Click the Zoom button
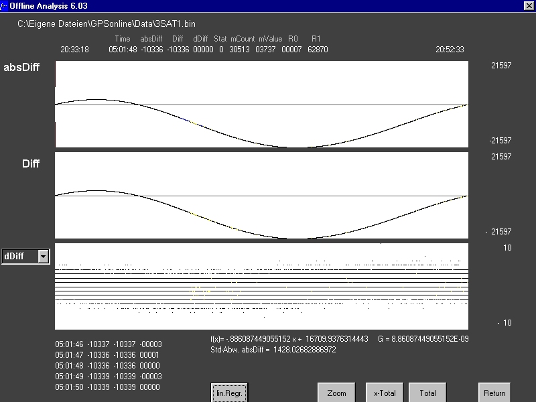The width and height of the screenshot is (536, 402). tap(336, 393)
